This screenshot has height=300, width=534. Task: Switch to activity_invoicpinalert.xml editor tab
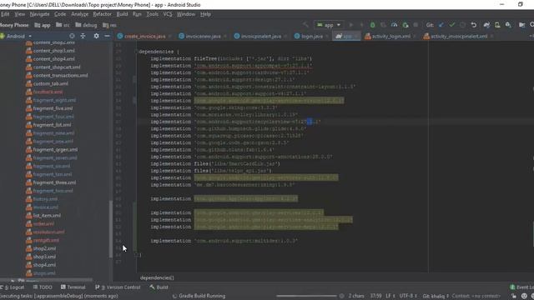[x=459, y=36]
